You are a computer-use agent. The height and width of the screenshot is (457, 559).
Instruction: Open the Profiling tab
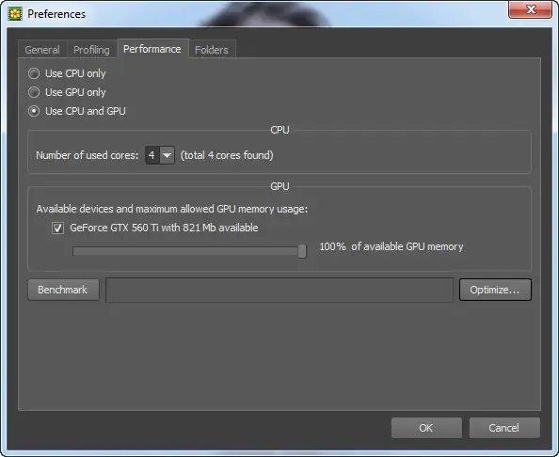pos(91,50)
